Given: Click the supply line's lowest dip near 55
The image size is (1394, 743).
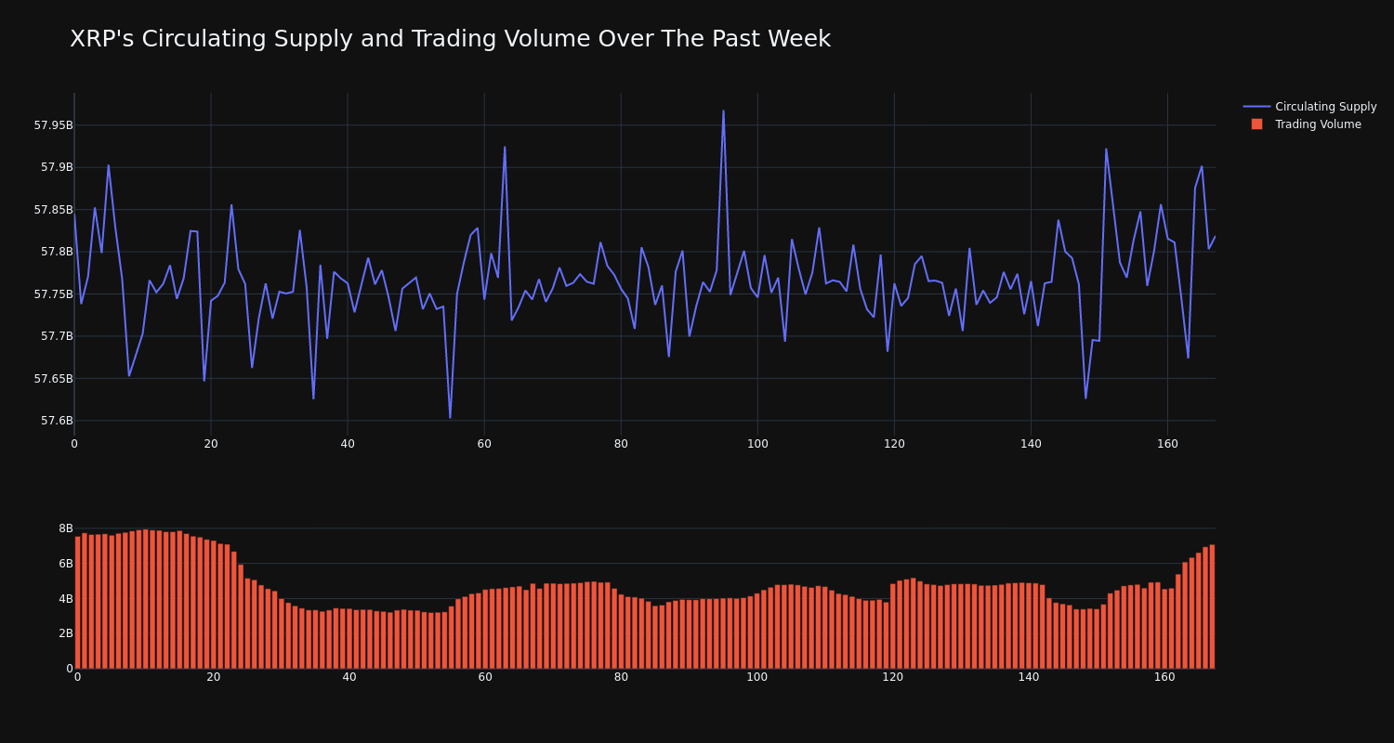Looking at the screenshot, I should pos(450,417).
